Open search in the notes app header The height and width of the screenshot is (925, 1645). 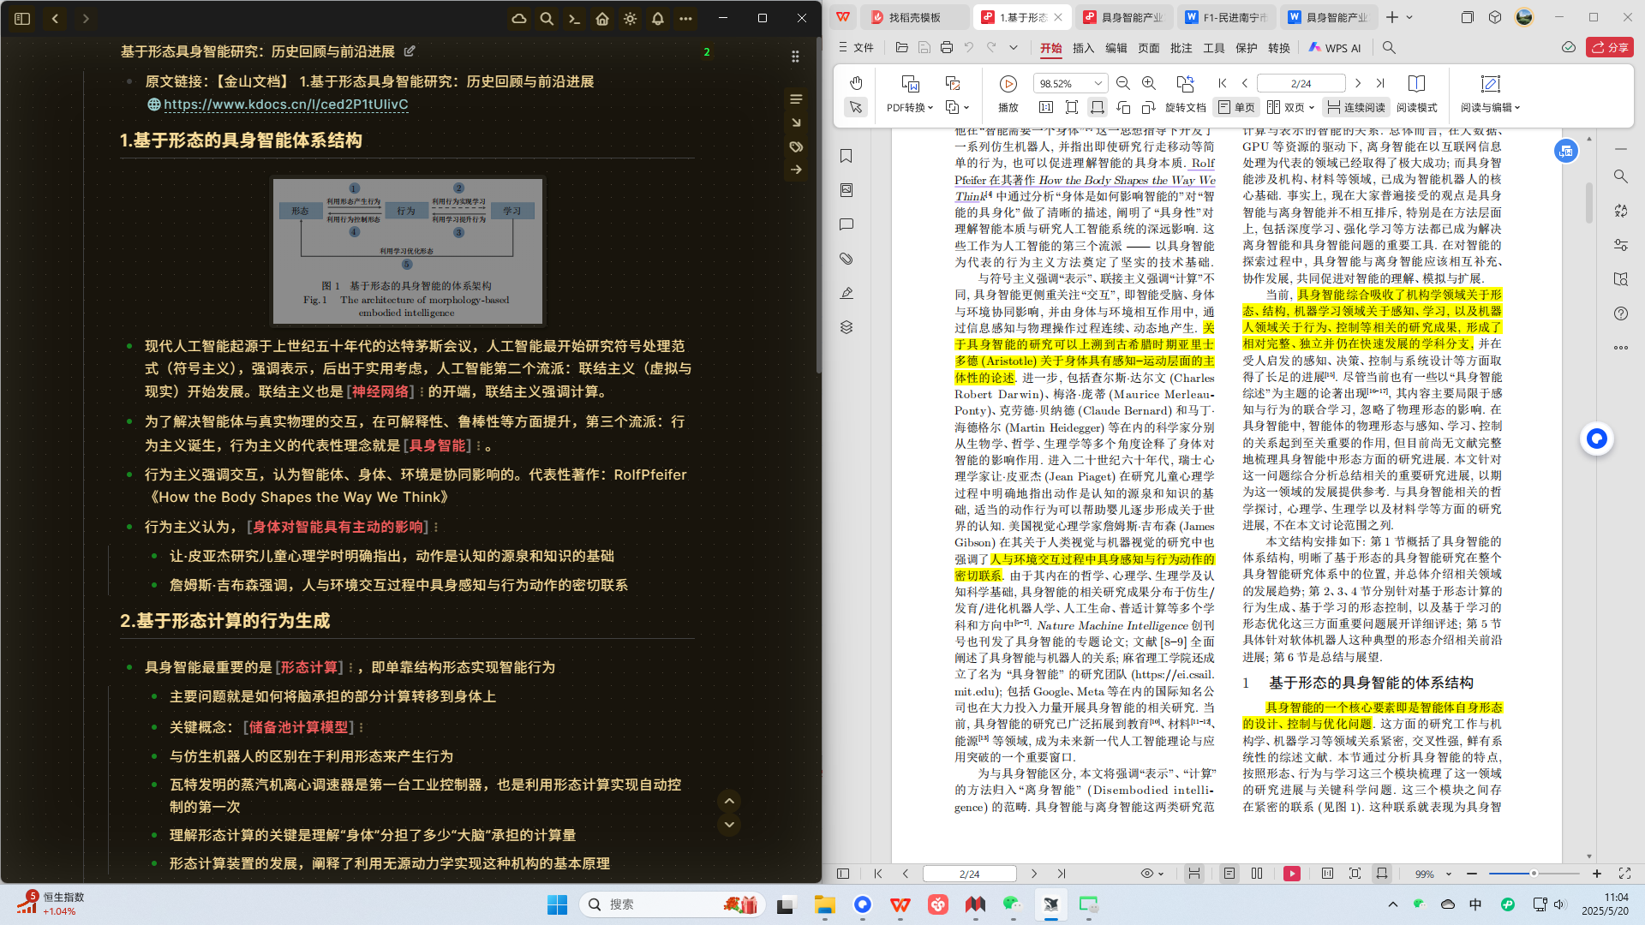pos(547,18)
